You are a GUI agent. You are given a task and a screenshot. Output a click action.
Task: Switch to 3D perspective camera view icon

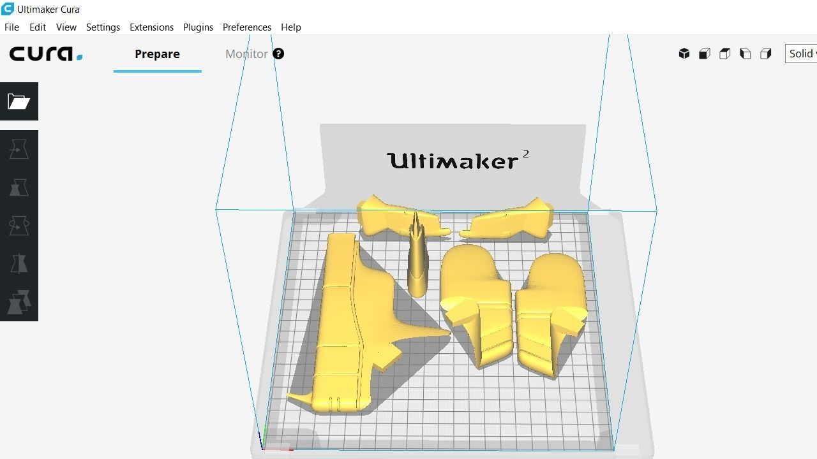[x=684, y=54]
